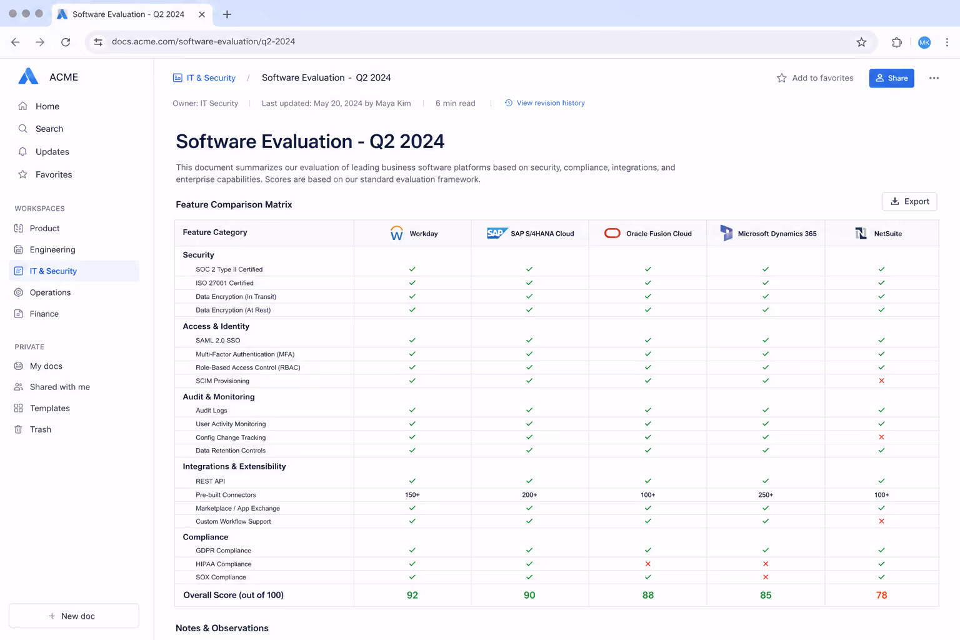
Task: Click the SAP logo in table header
Action: (497, 233)
